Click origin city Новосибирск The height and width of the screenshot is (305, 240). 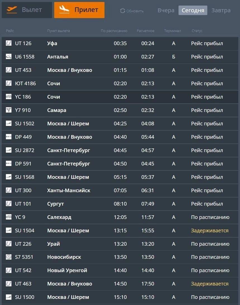[64, 257]
